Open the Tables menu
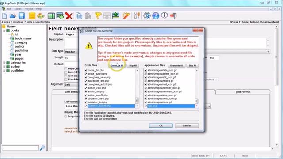The image size is (283, 159). [18, 9]
